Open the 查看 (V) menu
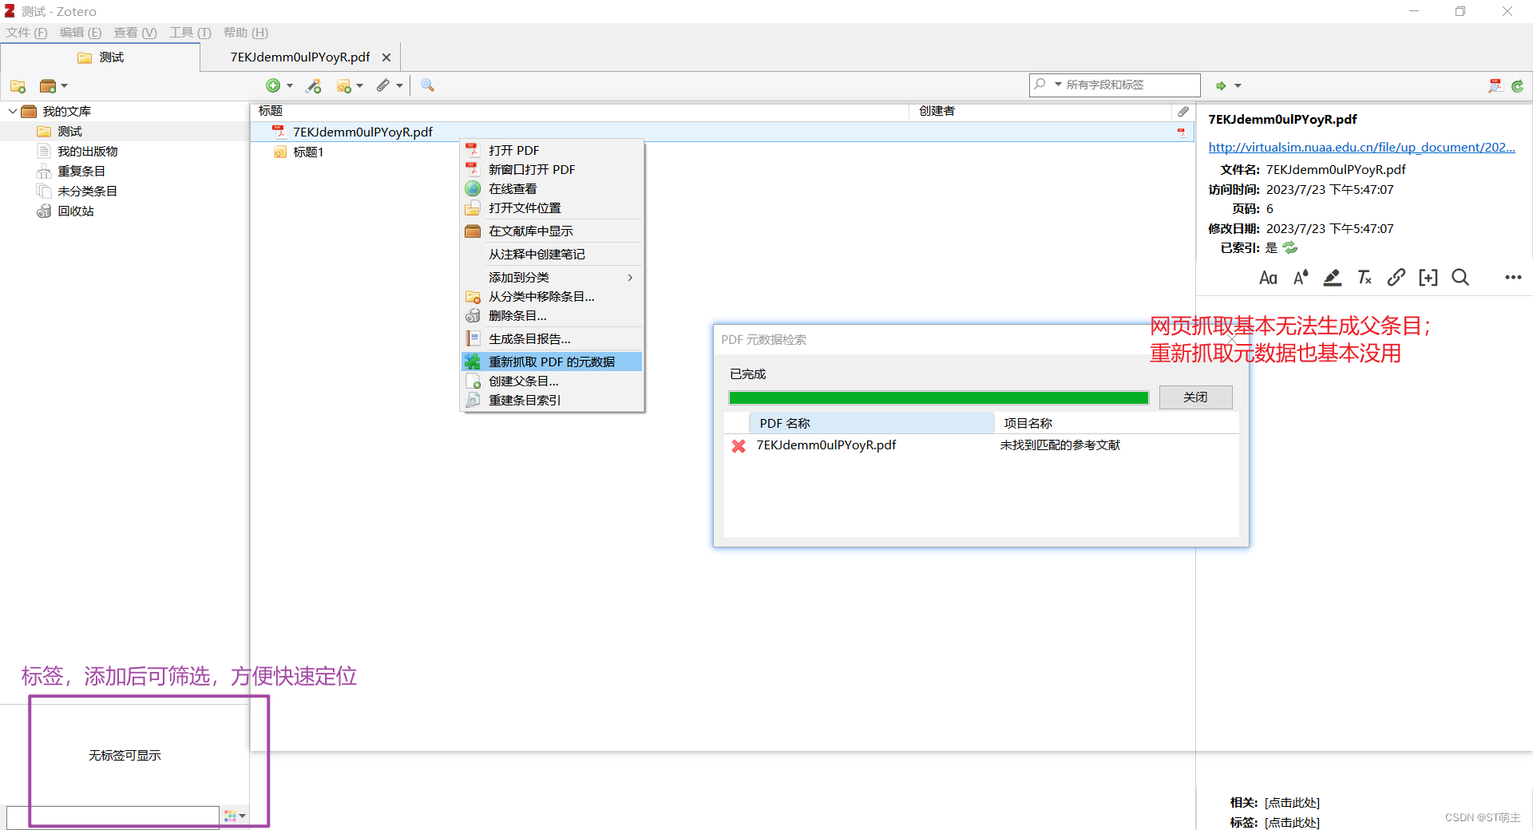 [135, 33]
